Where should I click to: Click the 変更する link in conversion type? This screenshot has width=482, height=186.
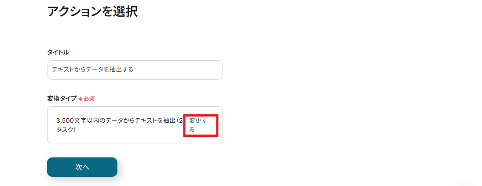pyautogui.click(x=198, y=125)
